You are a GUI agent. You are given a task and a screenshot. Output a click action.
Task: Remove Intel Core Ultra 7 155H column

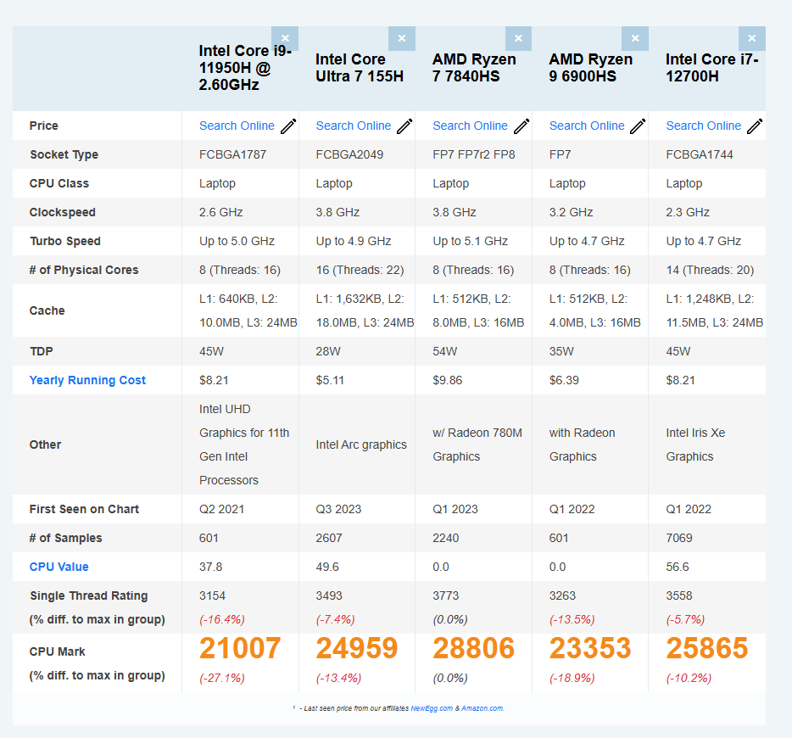coord(402,38)
